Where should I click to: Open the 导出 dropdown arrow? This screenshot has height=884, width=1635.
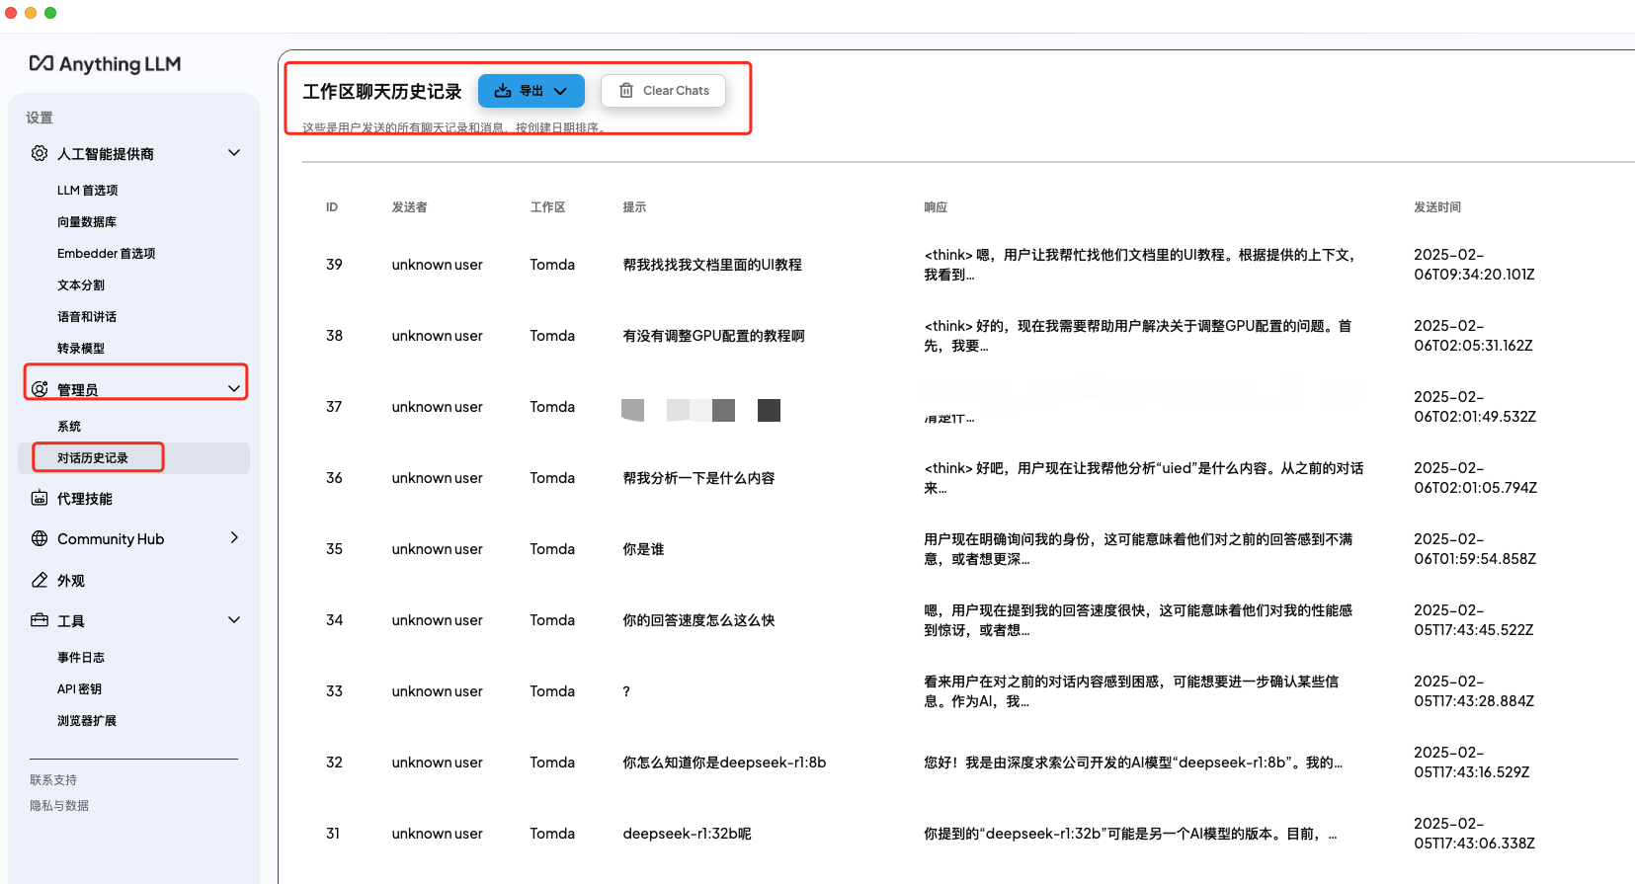561,91
